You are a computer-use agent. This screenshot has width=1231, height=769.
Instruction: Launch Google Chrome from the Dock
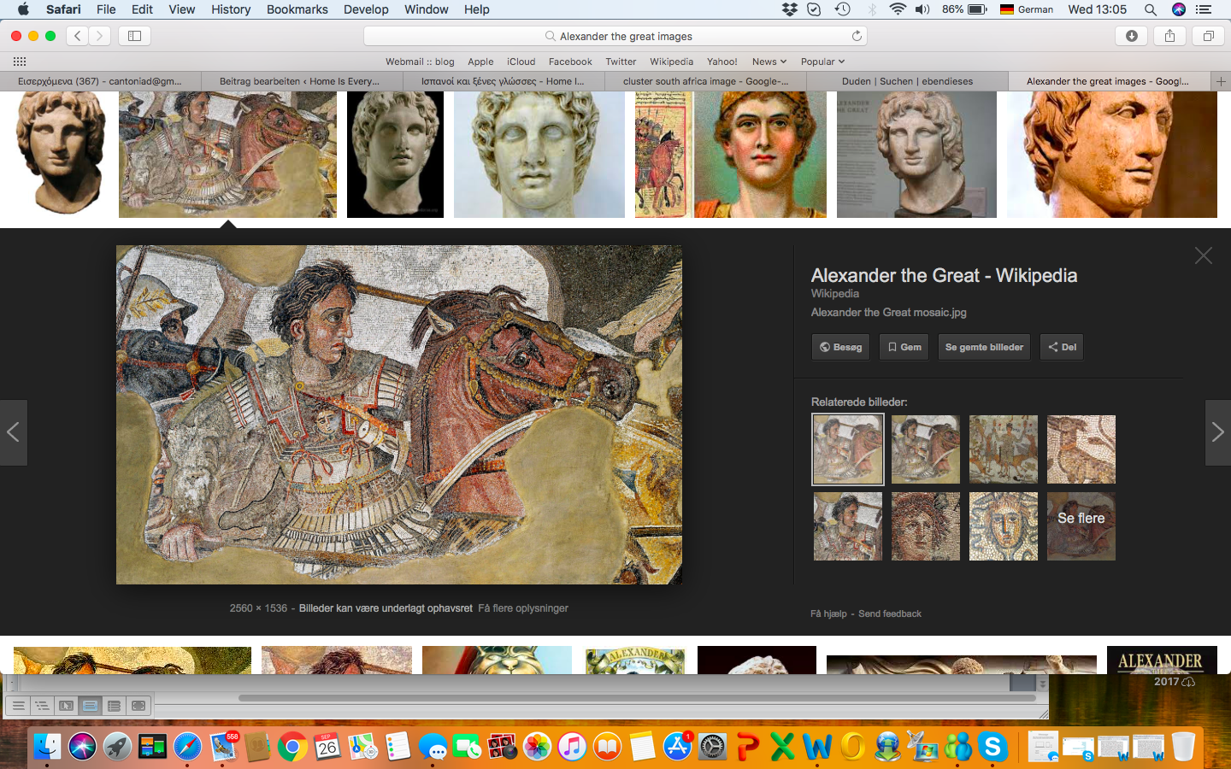292,748
